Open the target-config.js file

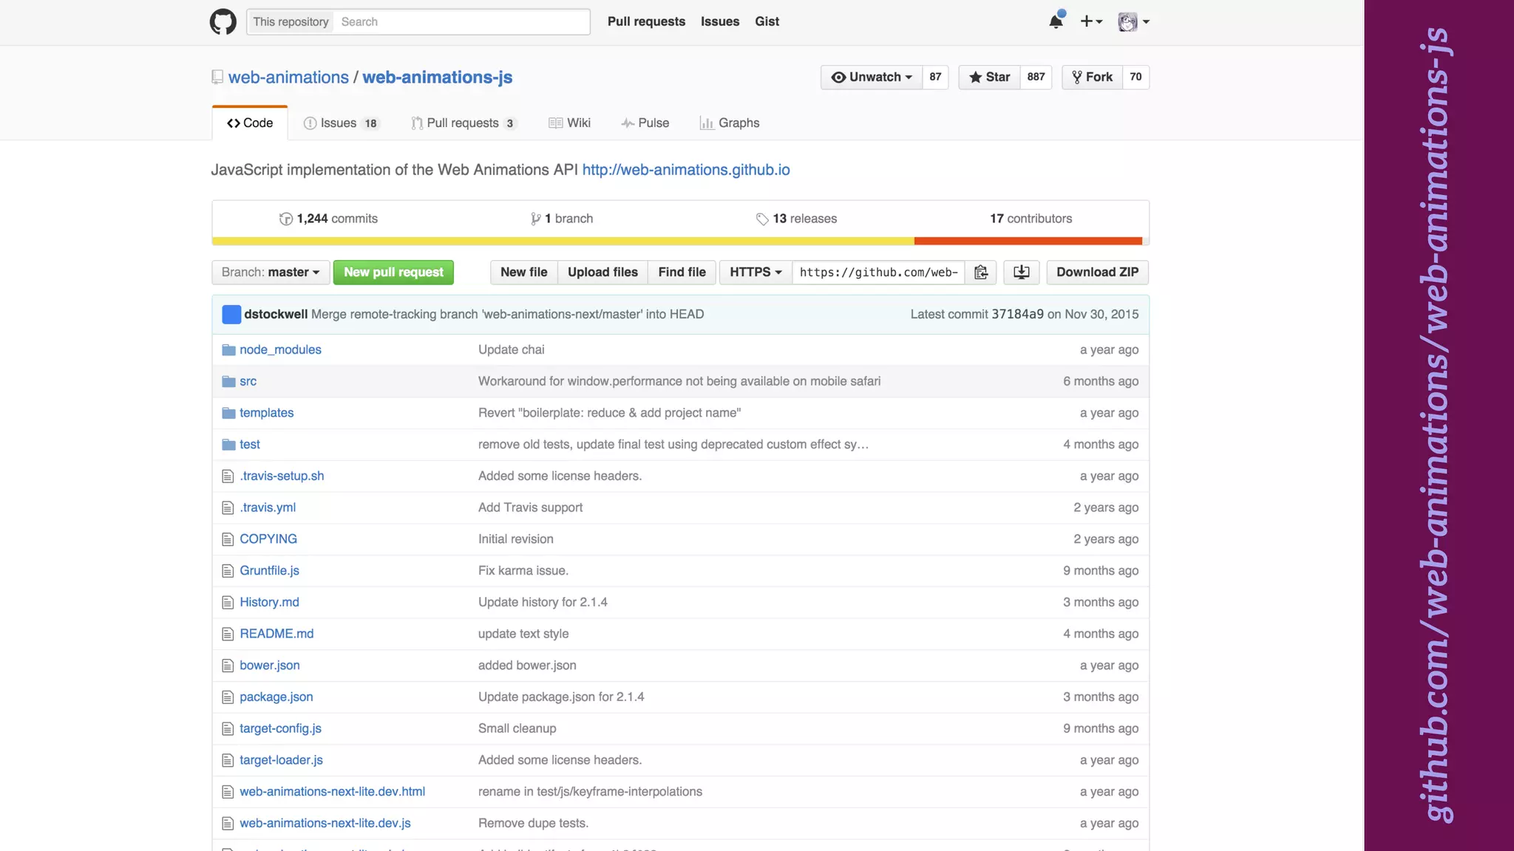click(x=280, y=729)
